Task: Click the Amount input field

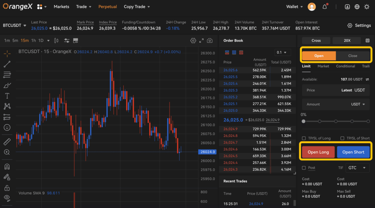Action: [336, 104]
